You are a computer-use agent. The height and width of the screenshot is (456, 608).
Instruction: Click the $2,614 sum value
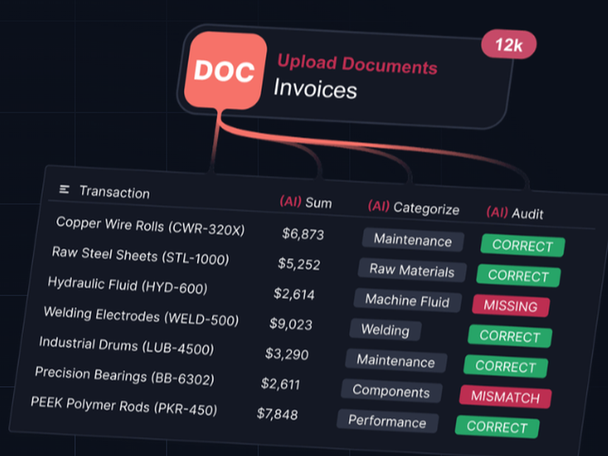[294, 294]
